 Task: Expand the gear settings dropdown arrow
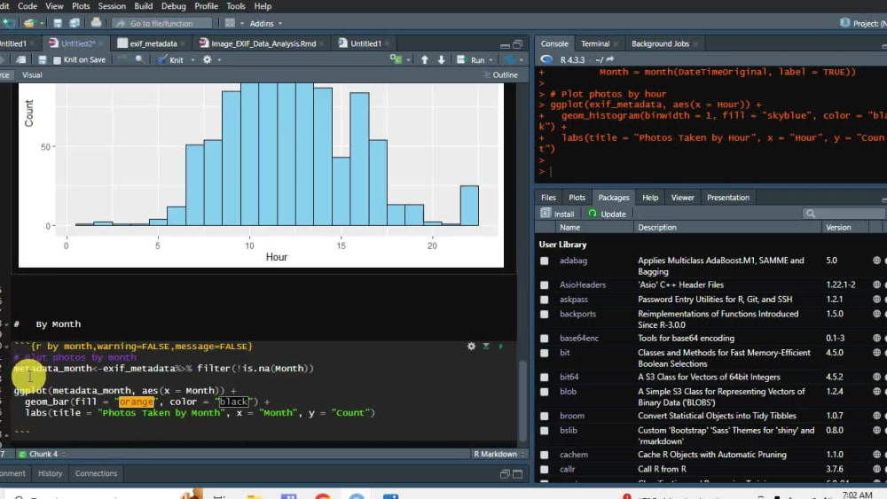coord(219,60)
